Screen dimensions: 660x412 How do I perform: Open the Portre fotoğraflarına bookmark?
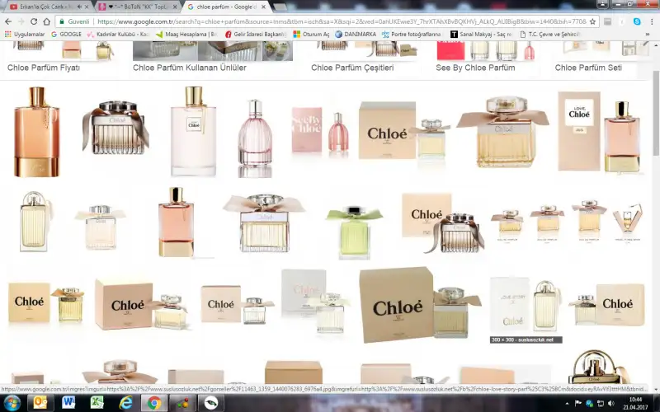pos(411,34)
